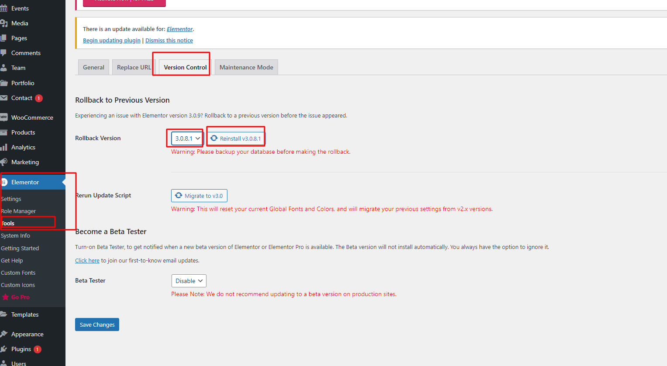Screen dimensions: 667x366
Task: Click the Analytics bar chart icon
Action: [3, 147]
